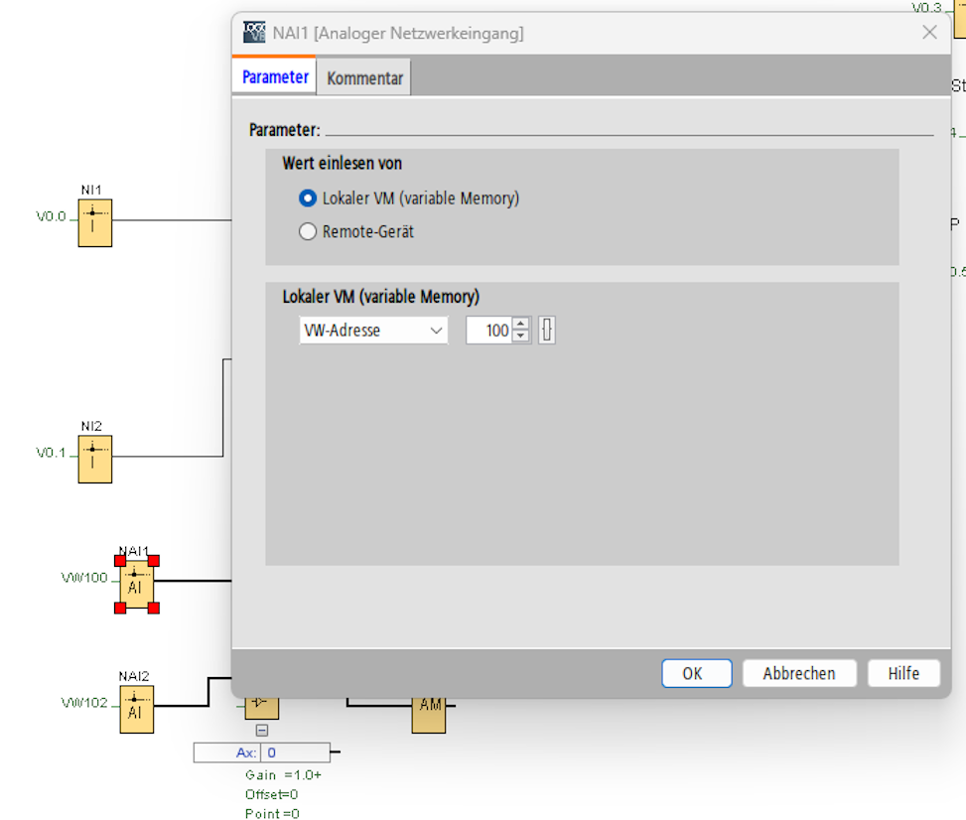
Task: Increase VW address value with up arrow
Action: click(520, 324)
